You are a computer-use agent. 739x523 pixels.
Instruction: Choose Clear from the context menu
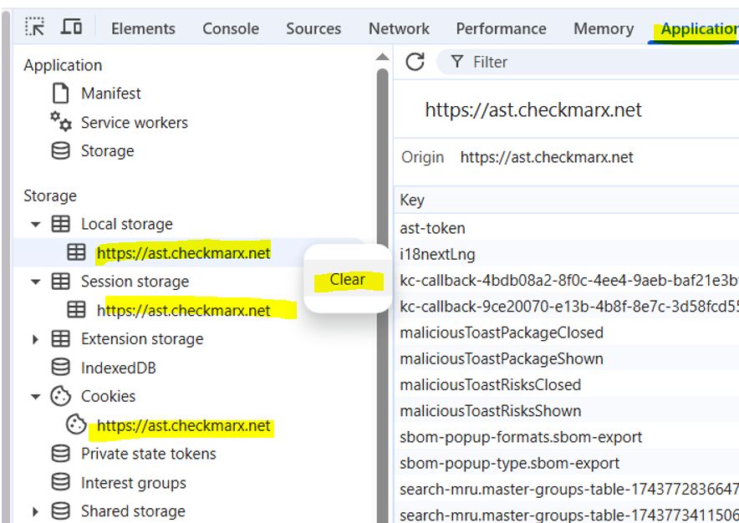click(348, 279)
